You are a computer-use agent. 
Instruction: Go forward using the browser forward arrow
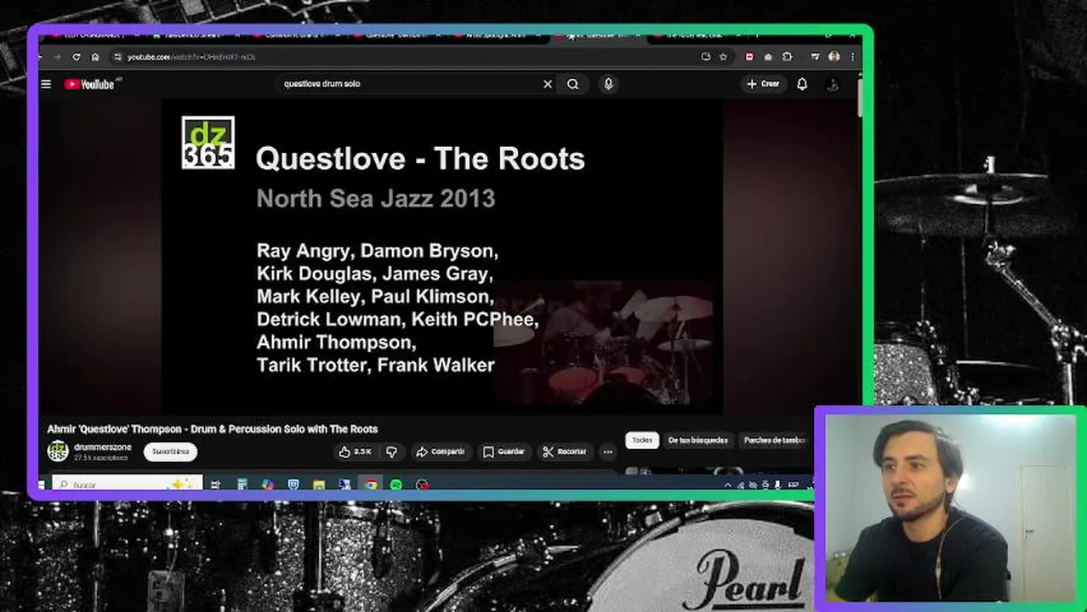coord(58,57)
